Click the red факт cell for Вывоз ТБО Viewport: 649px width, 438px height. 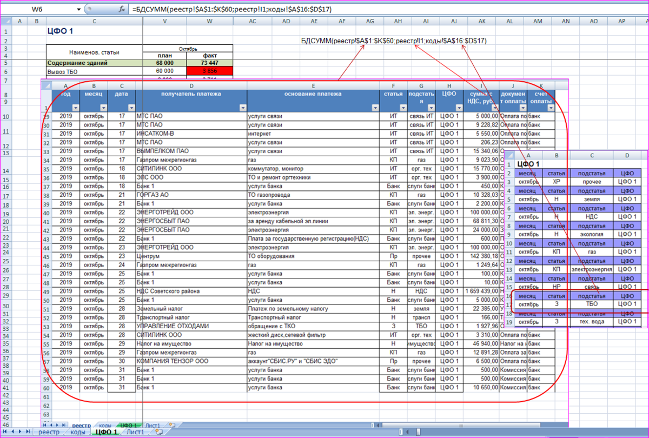click(209, 71)
